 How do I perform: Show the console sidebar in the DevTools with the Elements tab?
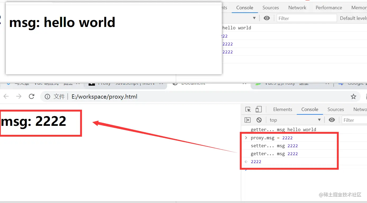point(247,120)
